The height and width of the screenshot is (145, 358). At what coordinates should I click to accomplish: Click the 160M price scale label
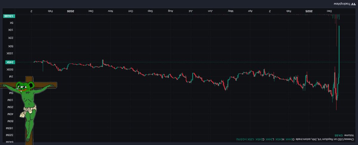[x=10, y=129]
